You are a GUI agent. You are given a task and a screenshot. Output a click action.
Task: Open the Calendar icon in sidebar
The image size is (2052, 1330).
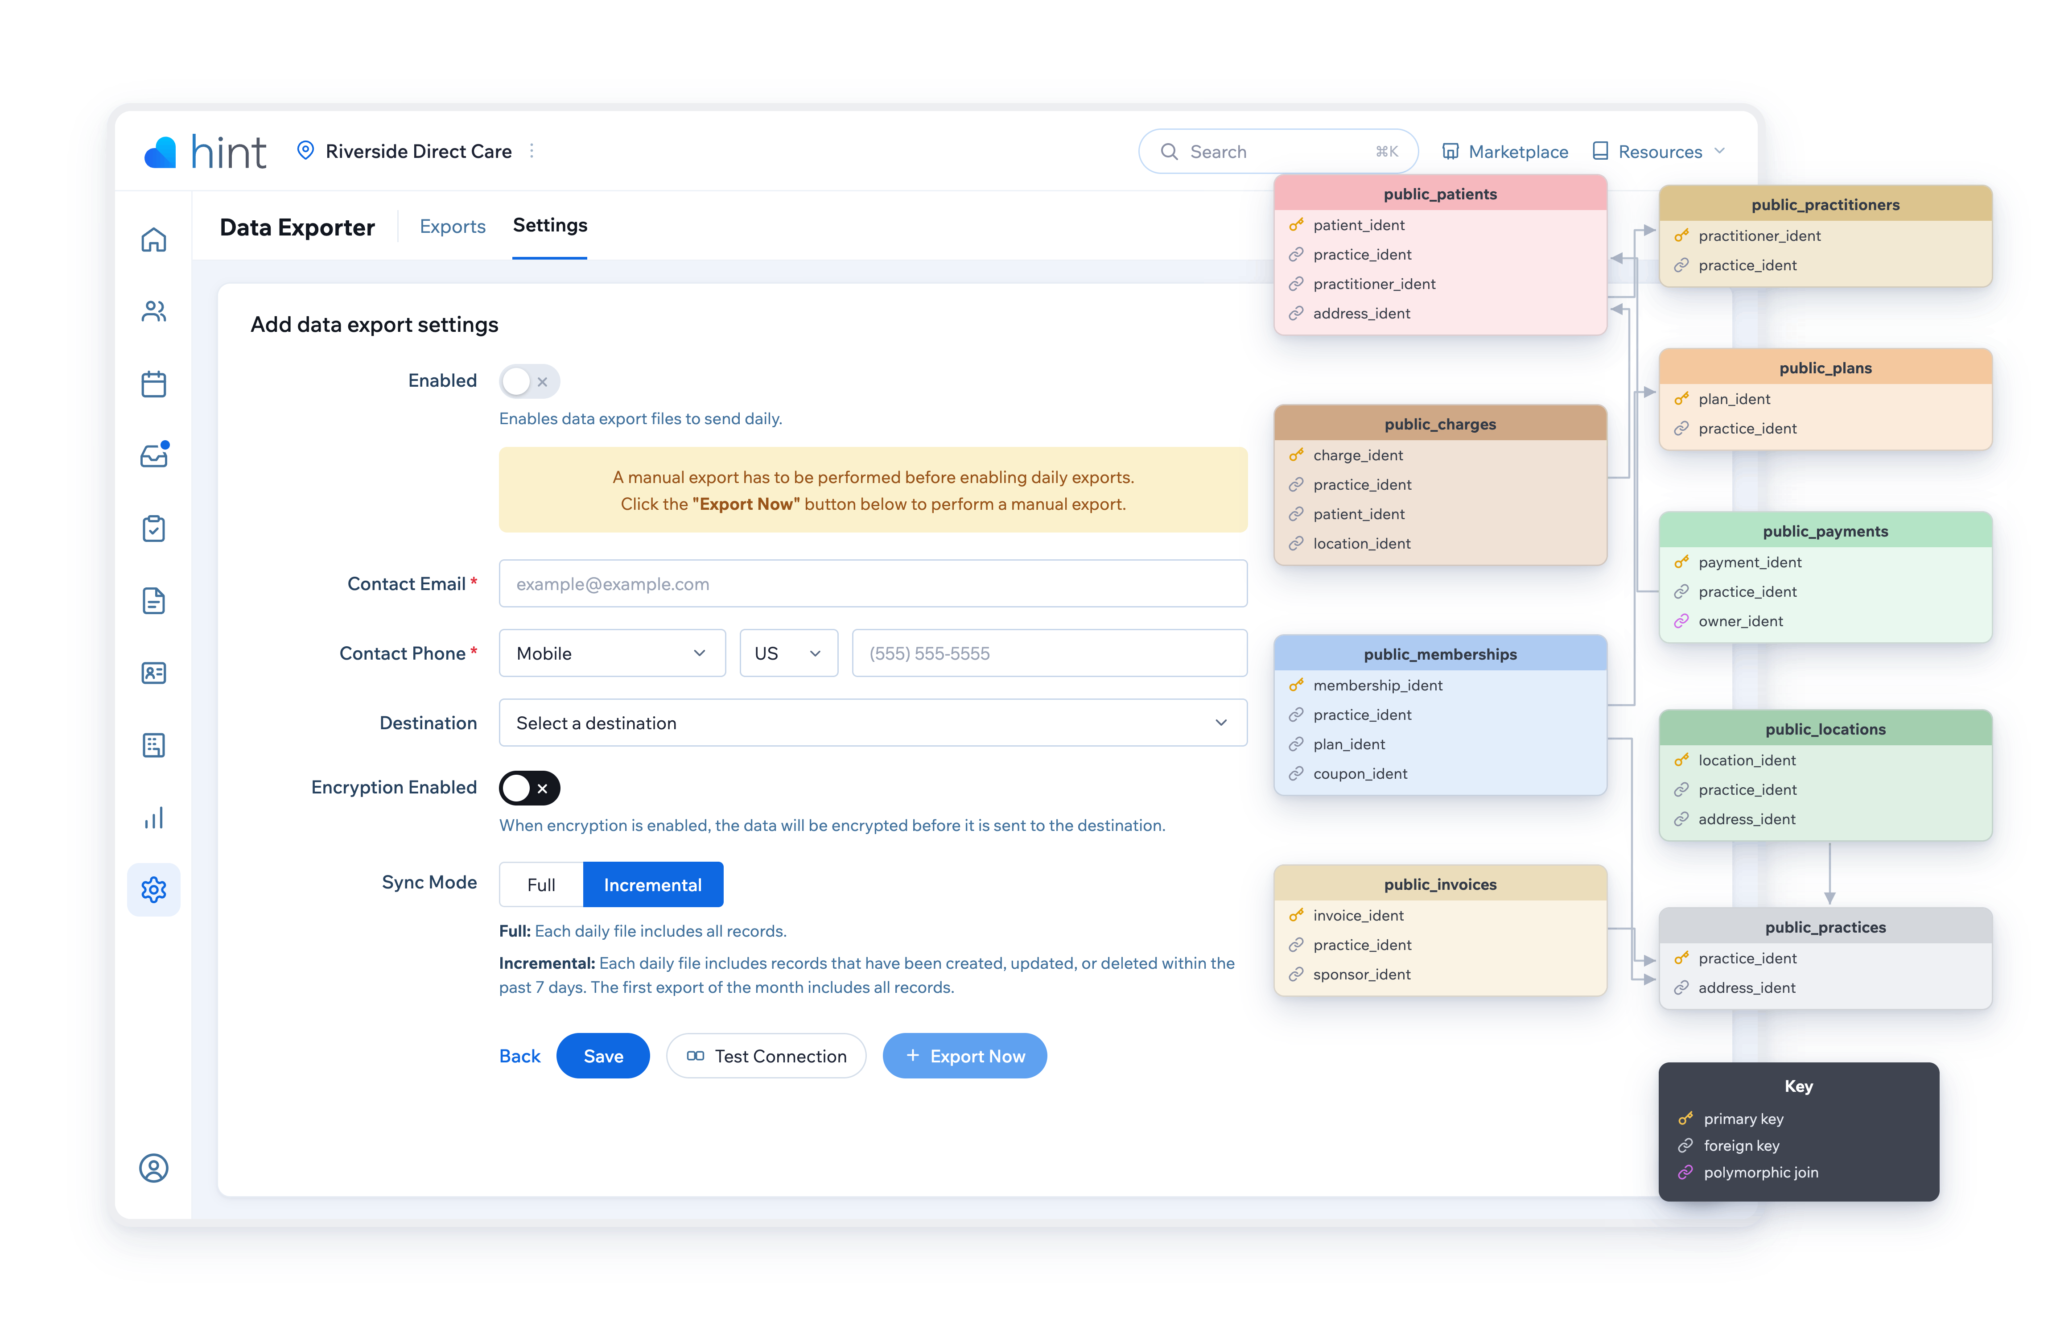(x=153, y=384)
